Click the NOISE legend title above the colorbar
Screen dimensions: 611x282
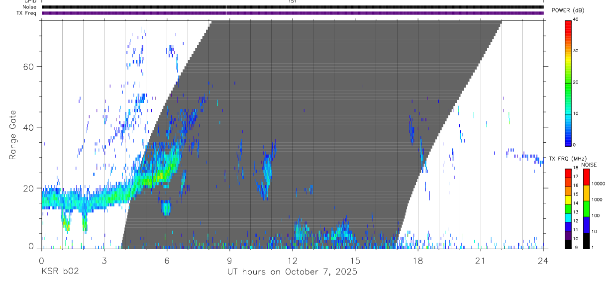[x=589, y=165]
